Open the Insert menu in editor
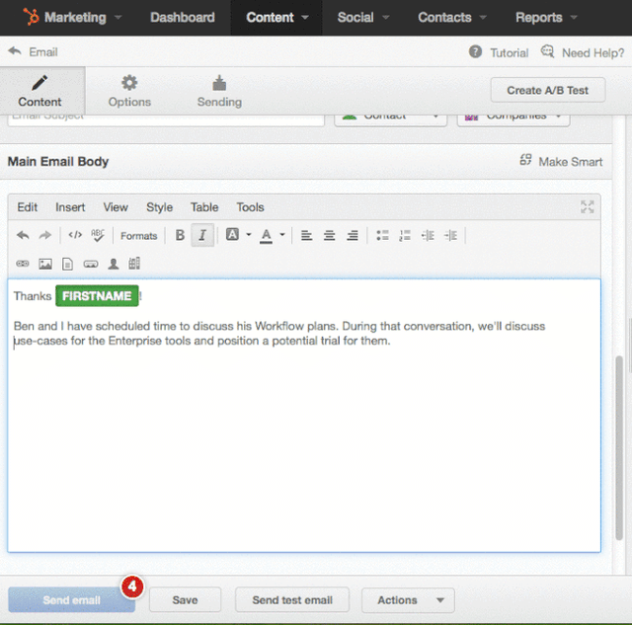The image size is (632, 625). click(70, 207)
